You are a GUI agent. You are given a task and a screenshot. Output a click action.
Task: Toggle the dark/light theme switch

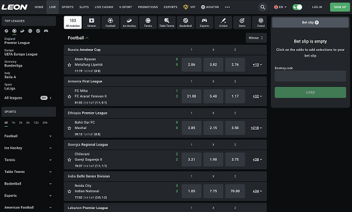pos(297,7)
